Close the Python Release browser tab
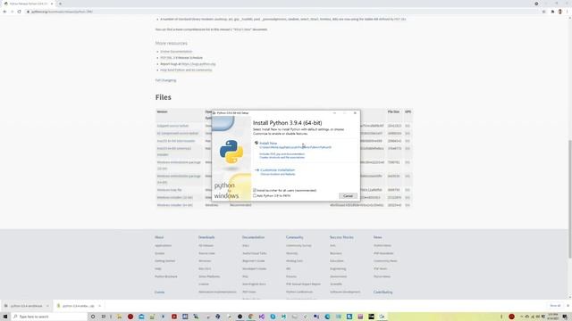572x321 pixels. 52,4
